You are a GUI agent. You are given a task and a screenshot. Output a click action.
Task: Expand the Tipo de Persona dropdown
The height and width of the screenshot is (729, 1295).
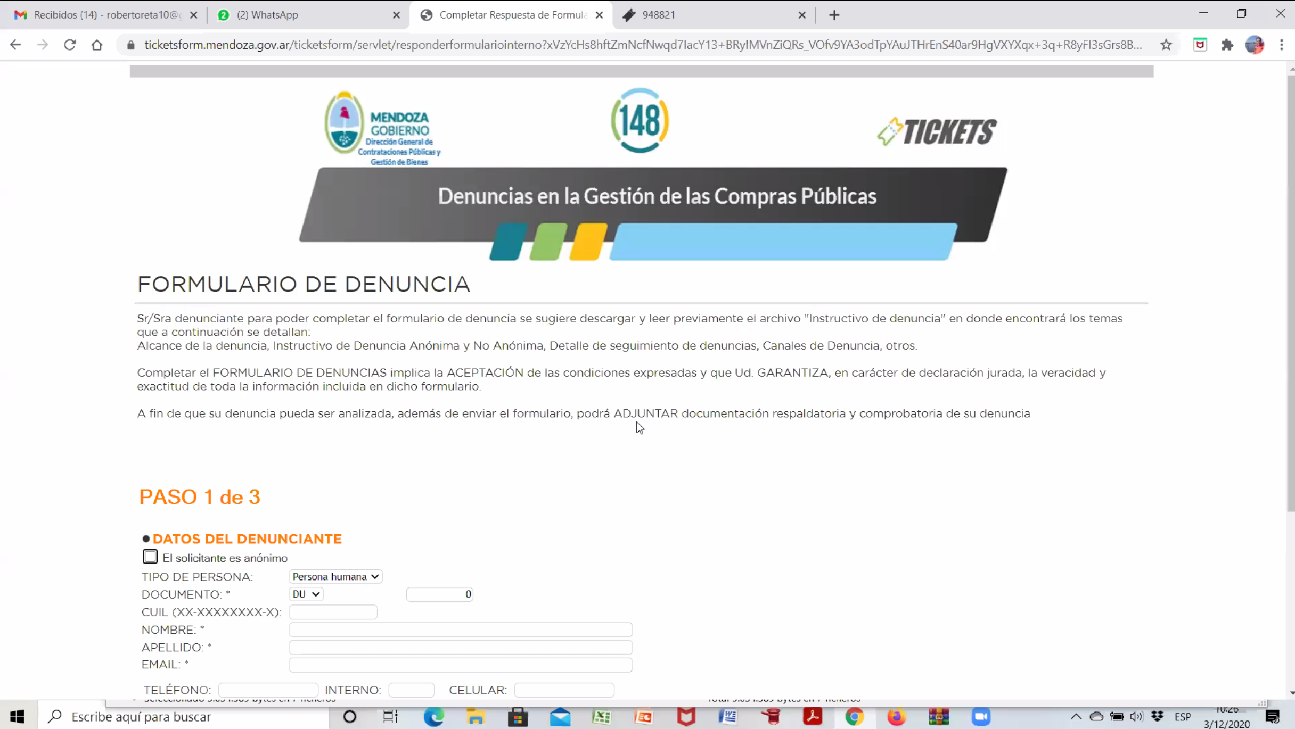click(335, 576)
